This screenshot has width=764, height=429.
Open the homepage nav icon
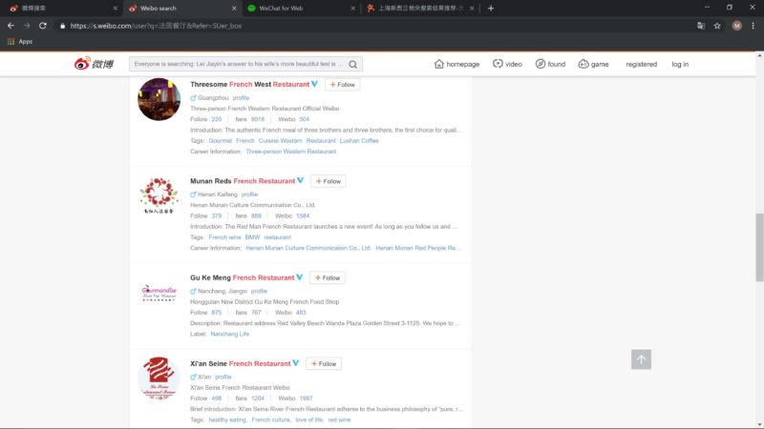[439, 64]
